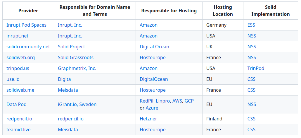Screen dimensions: 301x138
Task: Open the TrinPod implementation link
Action: point(256,68)
